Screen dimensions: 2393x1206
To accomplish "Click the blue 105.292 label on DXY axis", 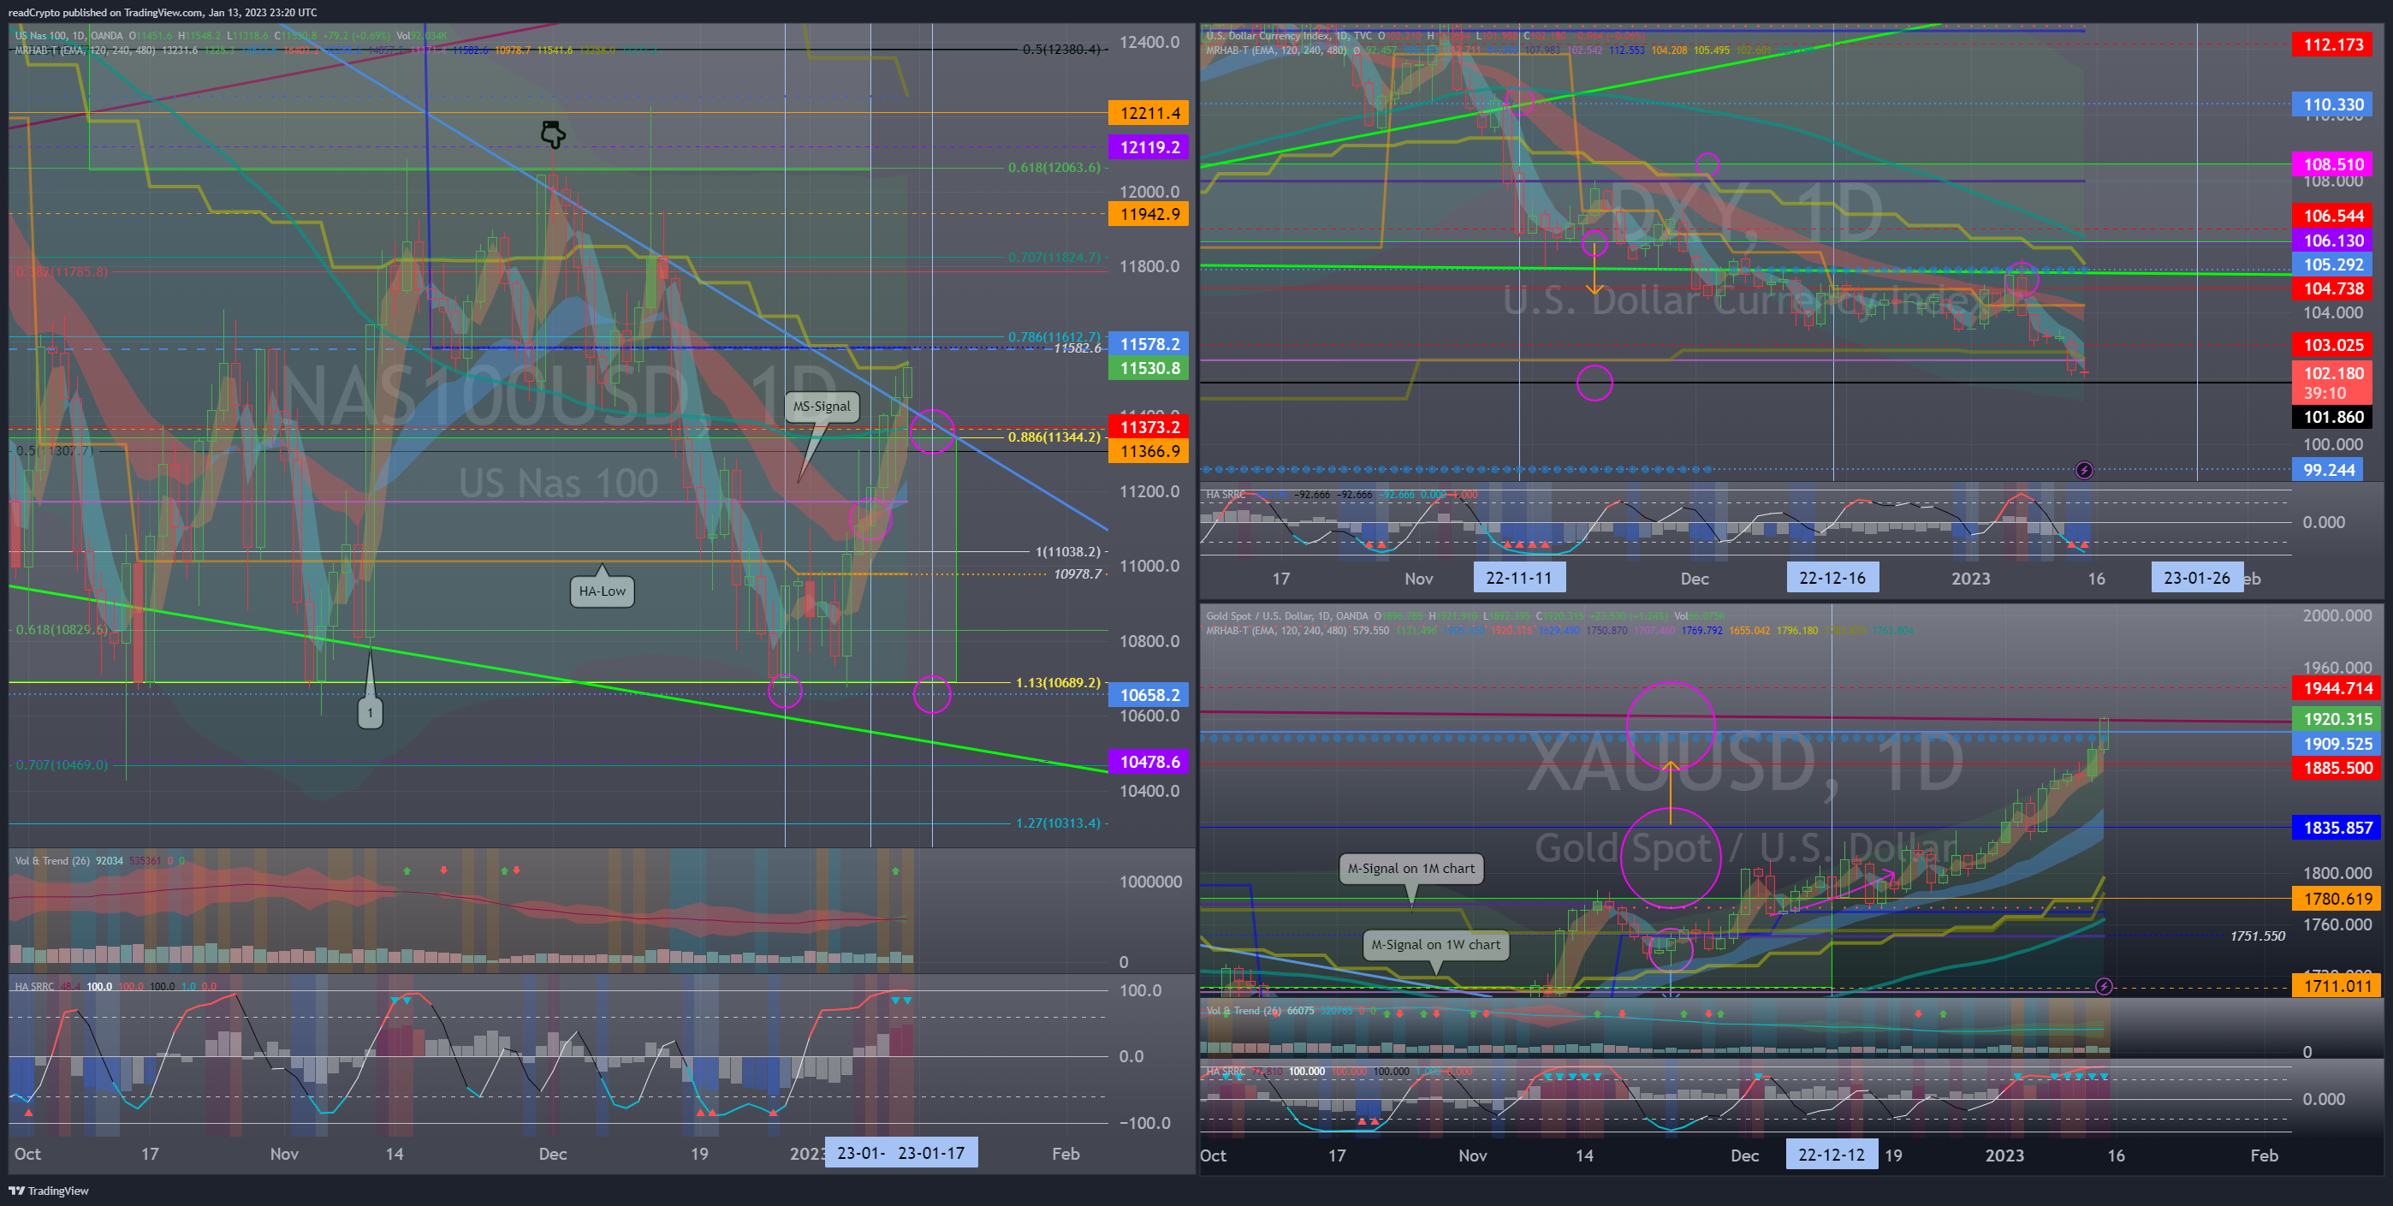I will click(x=2332, y=264).
